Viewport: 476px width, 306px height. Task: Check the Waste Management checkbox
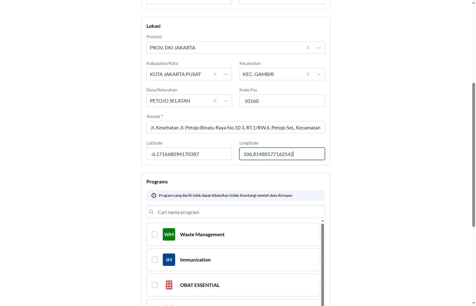tap(155, 234)
